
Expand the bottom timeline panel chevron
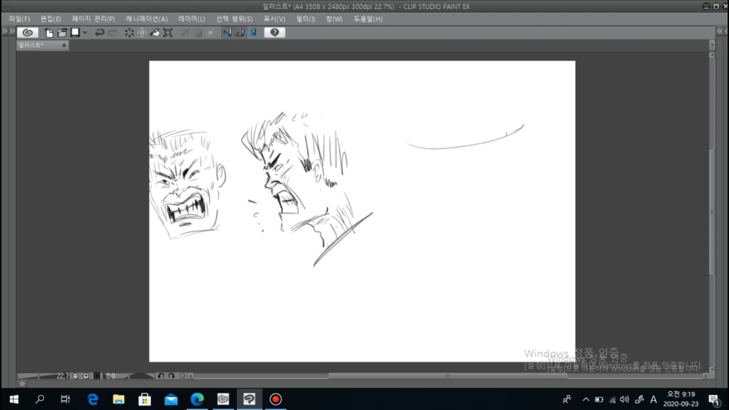coord(22,383)
